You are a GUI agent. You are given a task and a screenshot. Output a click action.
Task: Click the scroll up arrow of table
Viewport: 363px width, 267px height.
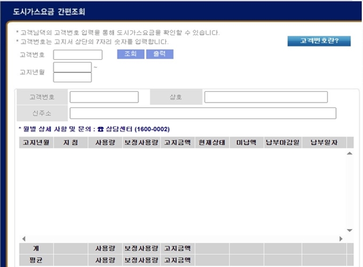(350, 153)
